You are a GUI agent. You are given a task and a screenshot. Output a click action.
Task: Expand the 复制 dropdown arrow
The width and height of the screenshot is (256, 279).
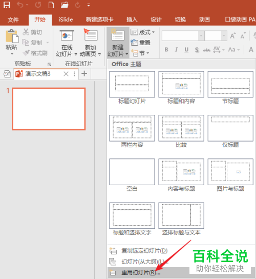48,43
